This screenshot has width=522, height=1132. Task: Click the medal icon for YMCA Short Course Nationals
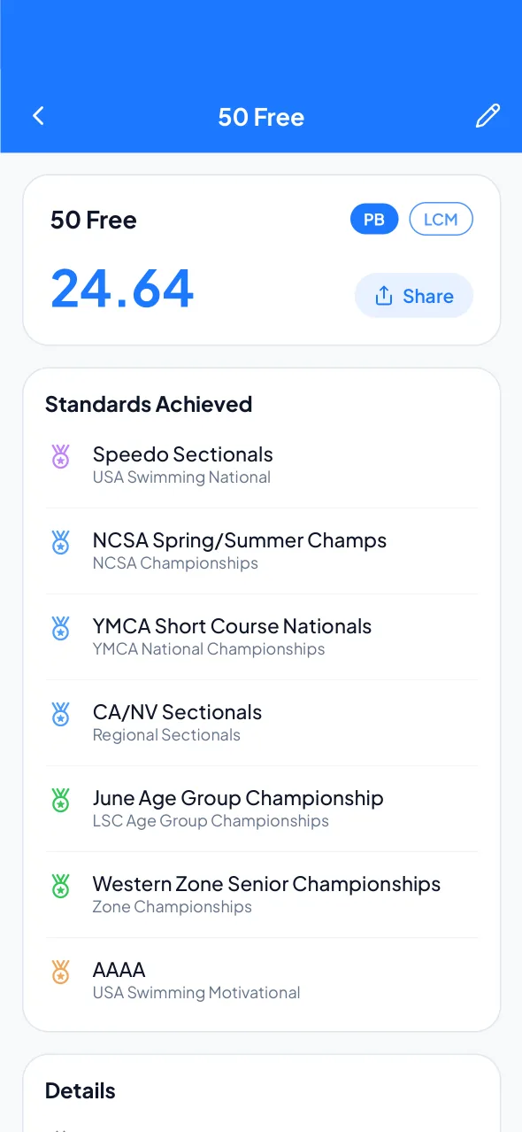click(x=60, y=628)
